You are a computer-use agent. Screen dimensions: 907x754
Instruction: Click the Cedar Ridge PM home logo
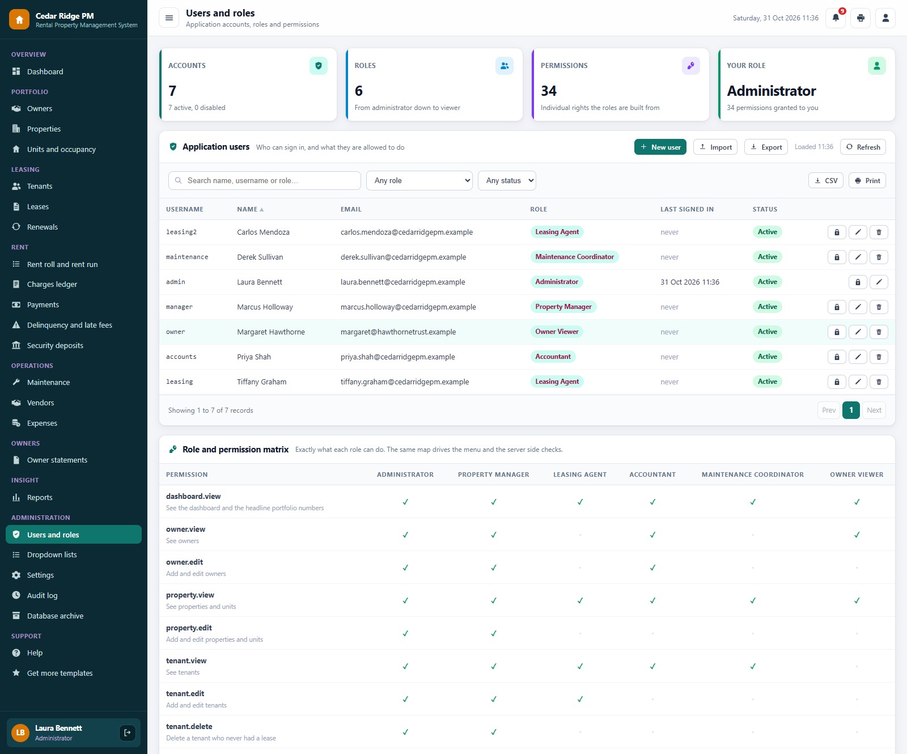pos(19,19)
